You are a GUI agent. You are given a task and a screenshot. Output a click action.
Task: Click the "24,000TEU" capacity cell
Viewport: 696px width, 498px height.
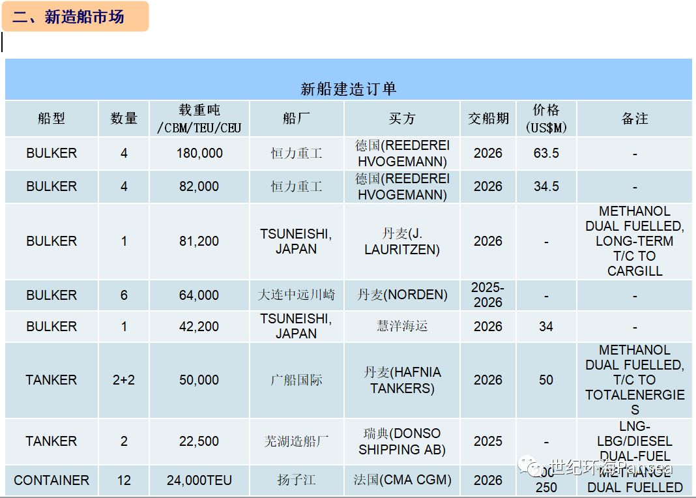199,480
